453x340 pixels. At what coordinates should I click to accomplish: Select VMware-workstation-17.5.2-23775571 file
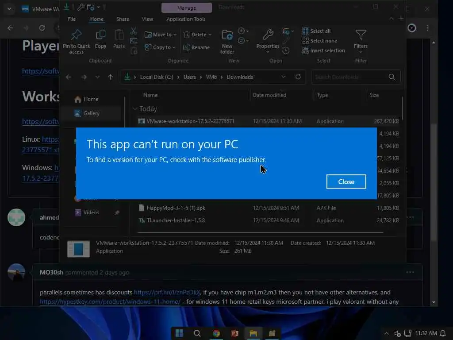tap(268, 121)
